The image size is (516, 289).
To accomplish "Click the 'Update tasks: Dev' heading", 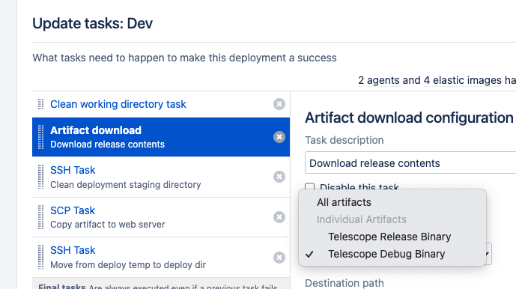I will [92, 23].
